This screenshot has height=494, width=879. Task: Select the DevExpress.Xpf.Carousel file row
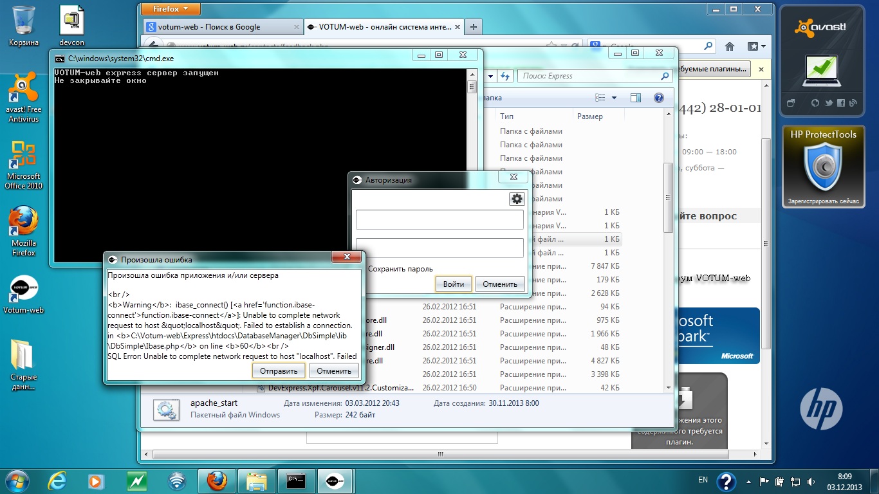pyautogui.click(x=439, y=388)
